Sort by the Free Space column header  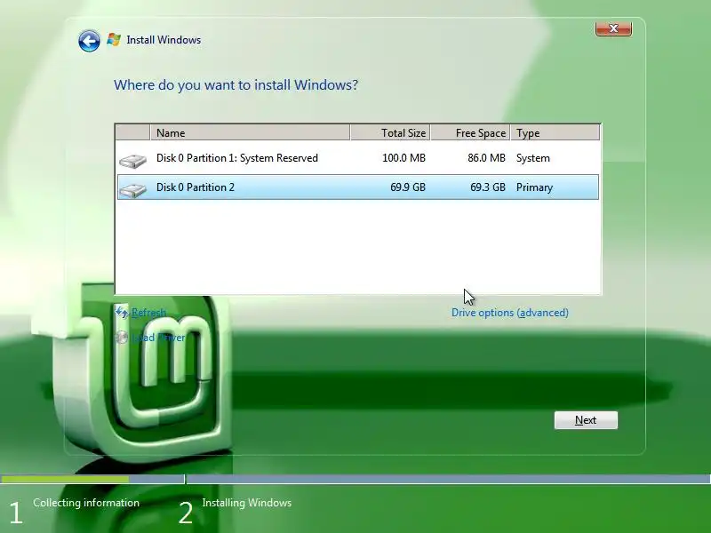click(x=470, y=132)
